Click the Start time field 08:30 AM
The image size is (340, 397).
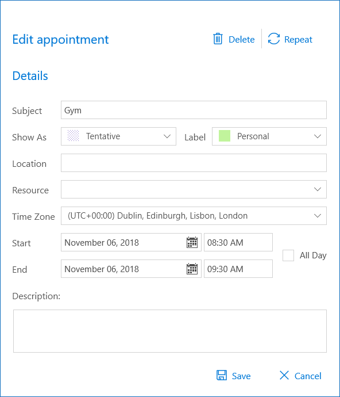tap(238, 242)
